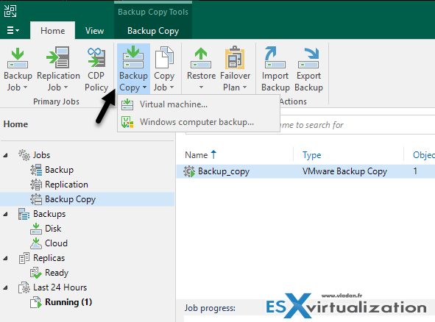
Task: Click the Last 24 Hours node icon
Action: point(24,287)
